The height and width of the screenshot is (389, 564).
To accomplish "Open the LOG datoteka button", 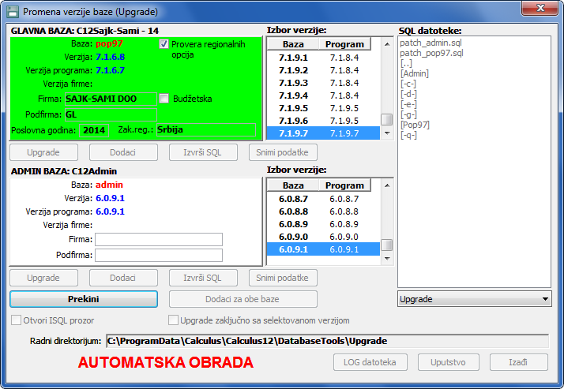I will click(x=370, y=362).
